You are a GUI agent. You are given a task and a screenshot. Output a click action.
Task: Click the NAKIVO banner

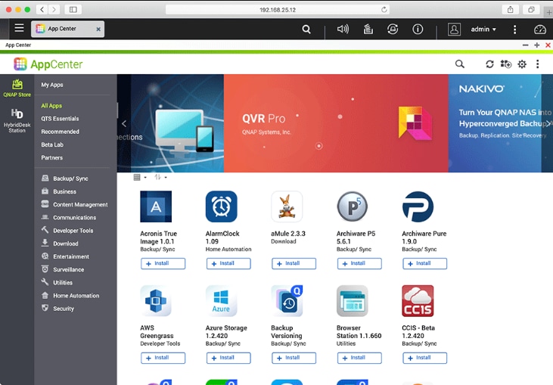click(495, 123)
